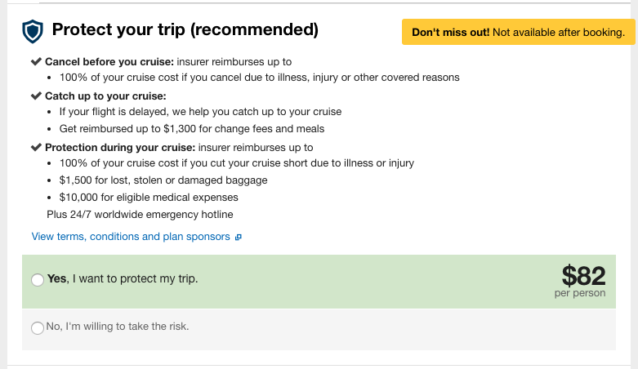The image size is (638, 369).
Task: Click the shield icon beside the heading
Action: 32,32
